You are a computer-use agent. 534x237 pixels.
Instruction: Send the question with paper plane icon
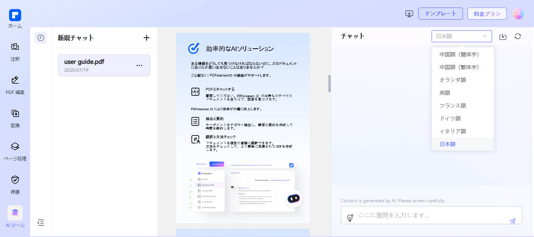coord(512,221)
